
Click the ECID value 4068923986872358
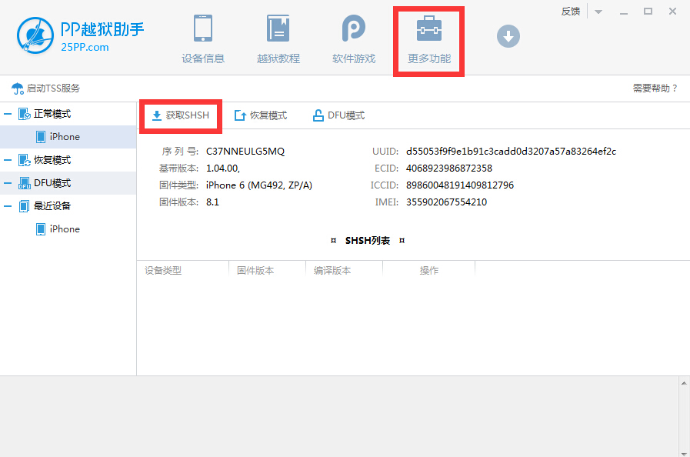pyautogui.click(x=449, y=168)
